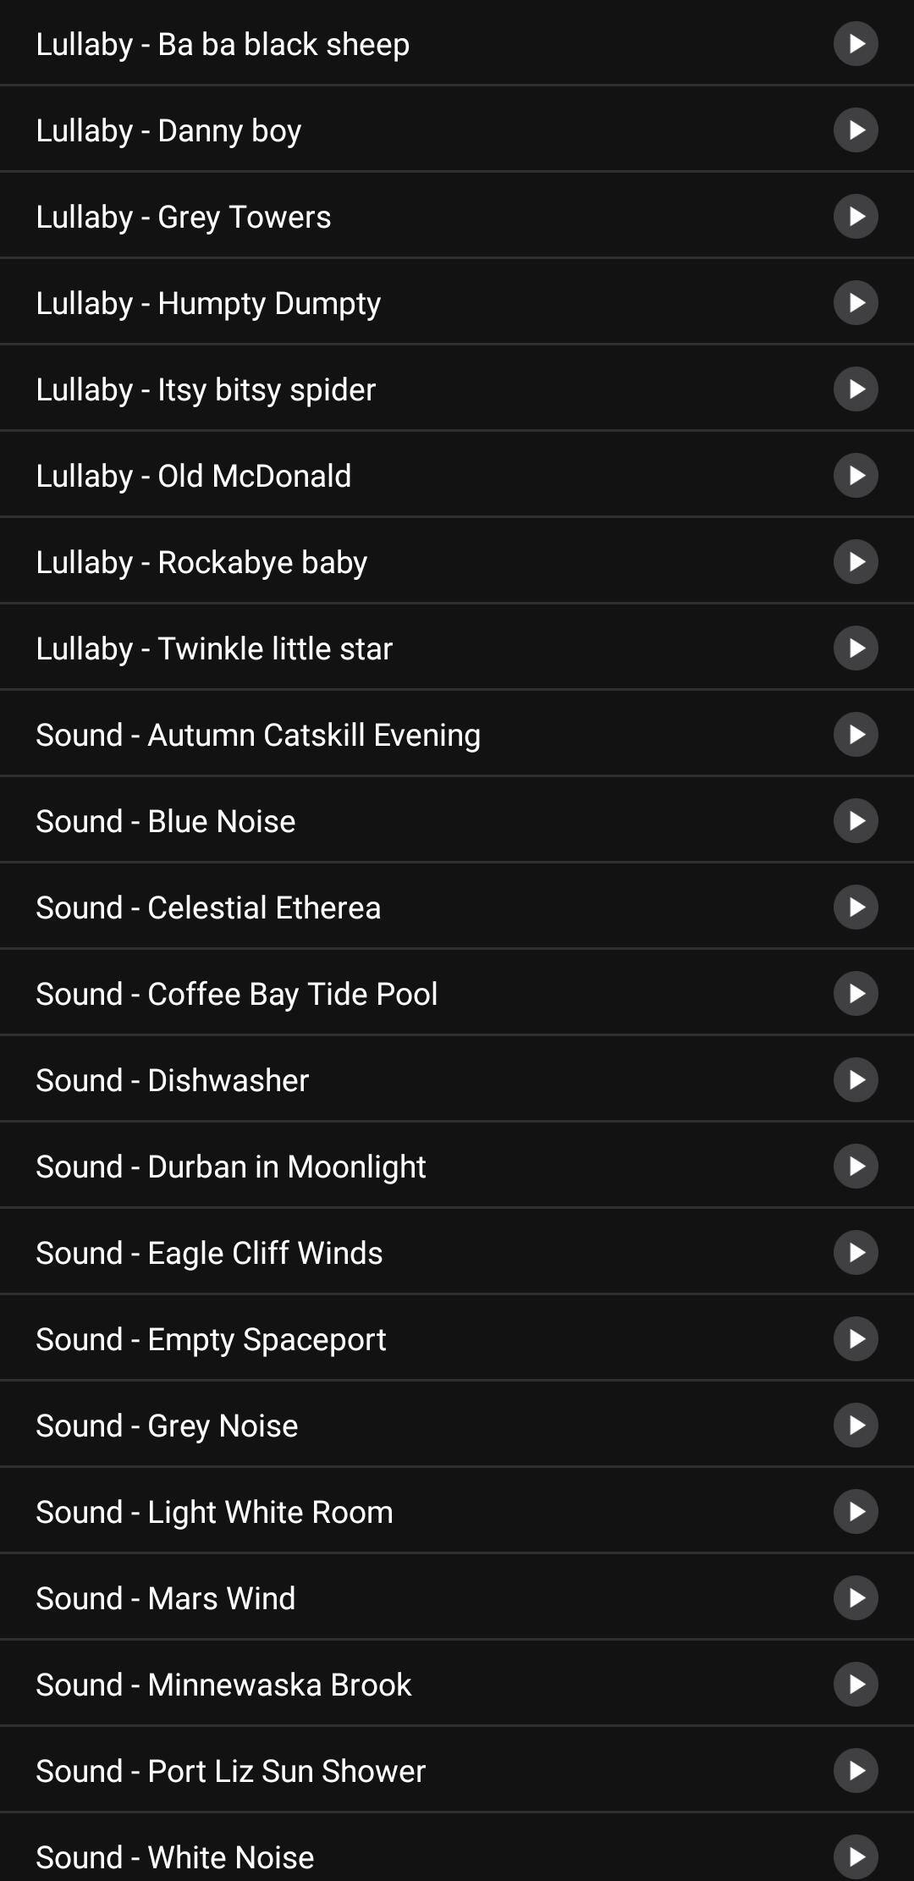Preview the Blue Noise sound

(x=856, y=820)
